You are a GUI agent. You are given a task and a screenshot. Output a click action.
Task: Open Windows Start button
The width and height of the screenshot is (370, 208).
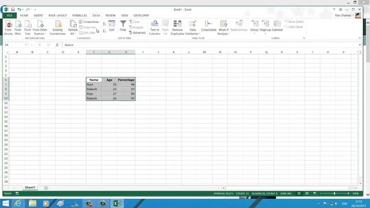tap(5, 203)
